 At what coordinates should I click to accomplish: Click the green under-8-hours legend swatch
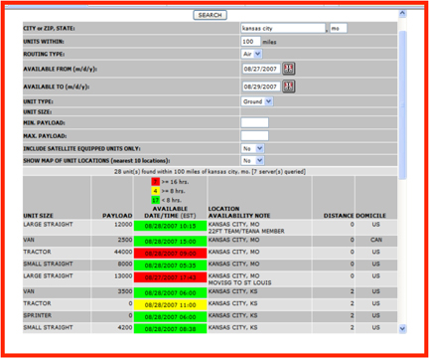click(x=155, y=200)
